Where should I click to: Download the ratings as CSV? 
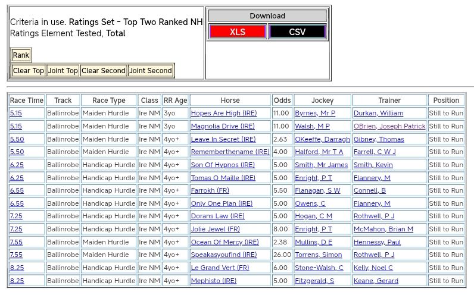pyautogui.click(x=297, y=32)
